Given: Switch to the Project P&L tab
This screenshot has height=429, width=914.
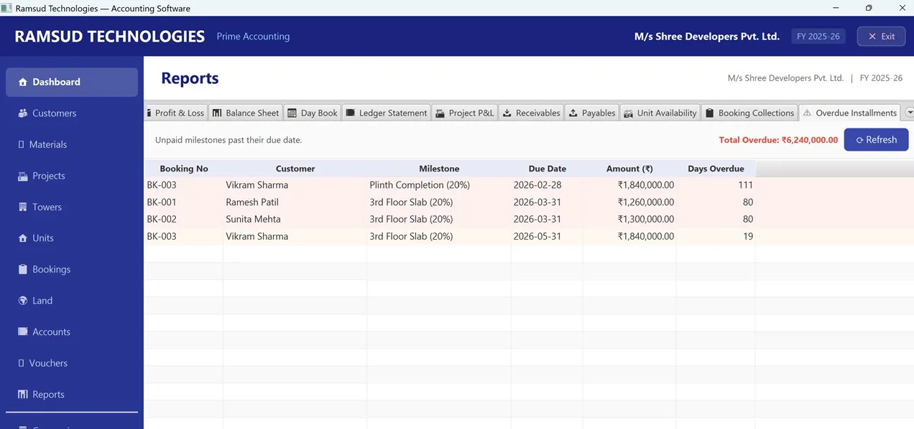Looking at the screenshot, I should [x=465, y=113].
